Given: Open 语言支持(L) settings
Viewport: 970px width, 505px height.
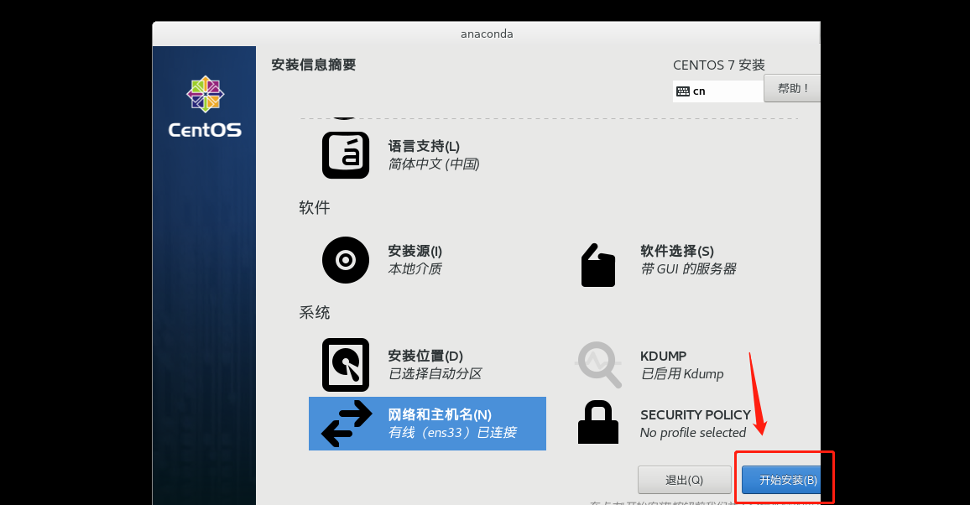Looking at the screenshot, I should pos(424,146).
